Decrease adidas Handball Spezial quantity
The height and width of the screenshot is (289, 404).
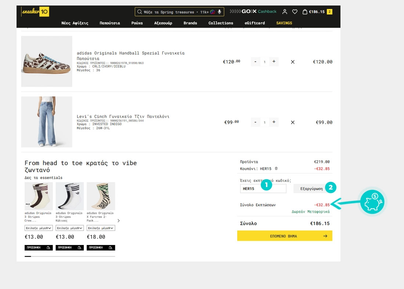[255, 62]
